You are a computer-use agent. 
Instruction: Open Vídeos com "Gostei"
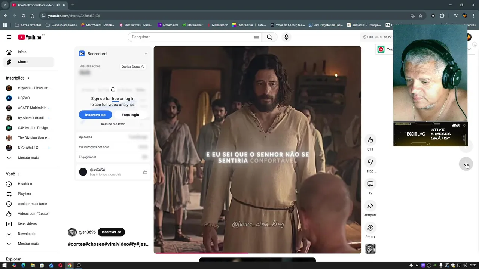(x=28, y=214)
